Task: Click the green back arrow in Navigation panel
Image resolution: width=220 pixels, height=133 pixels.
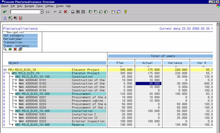Action: pyautogui.click(x=10, y=49)
